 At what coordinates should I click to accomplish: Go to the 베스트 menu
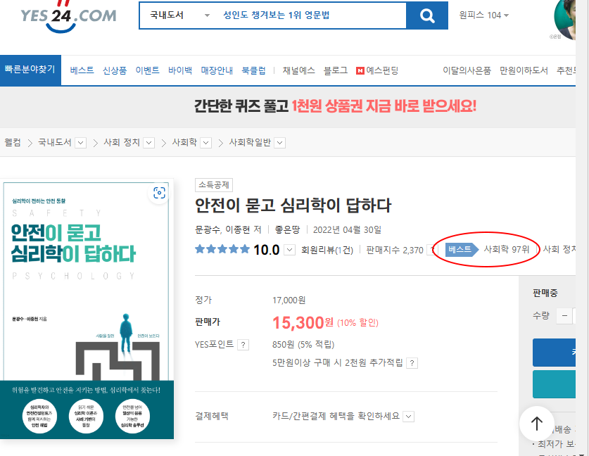pos(82,70)
